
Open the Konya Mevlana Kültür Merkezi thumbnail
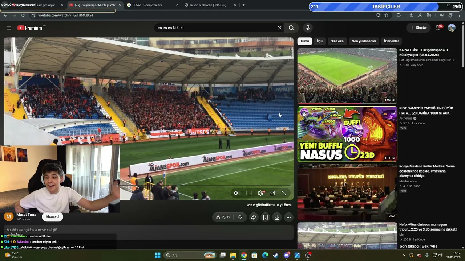pos(347,192)
